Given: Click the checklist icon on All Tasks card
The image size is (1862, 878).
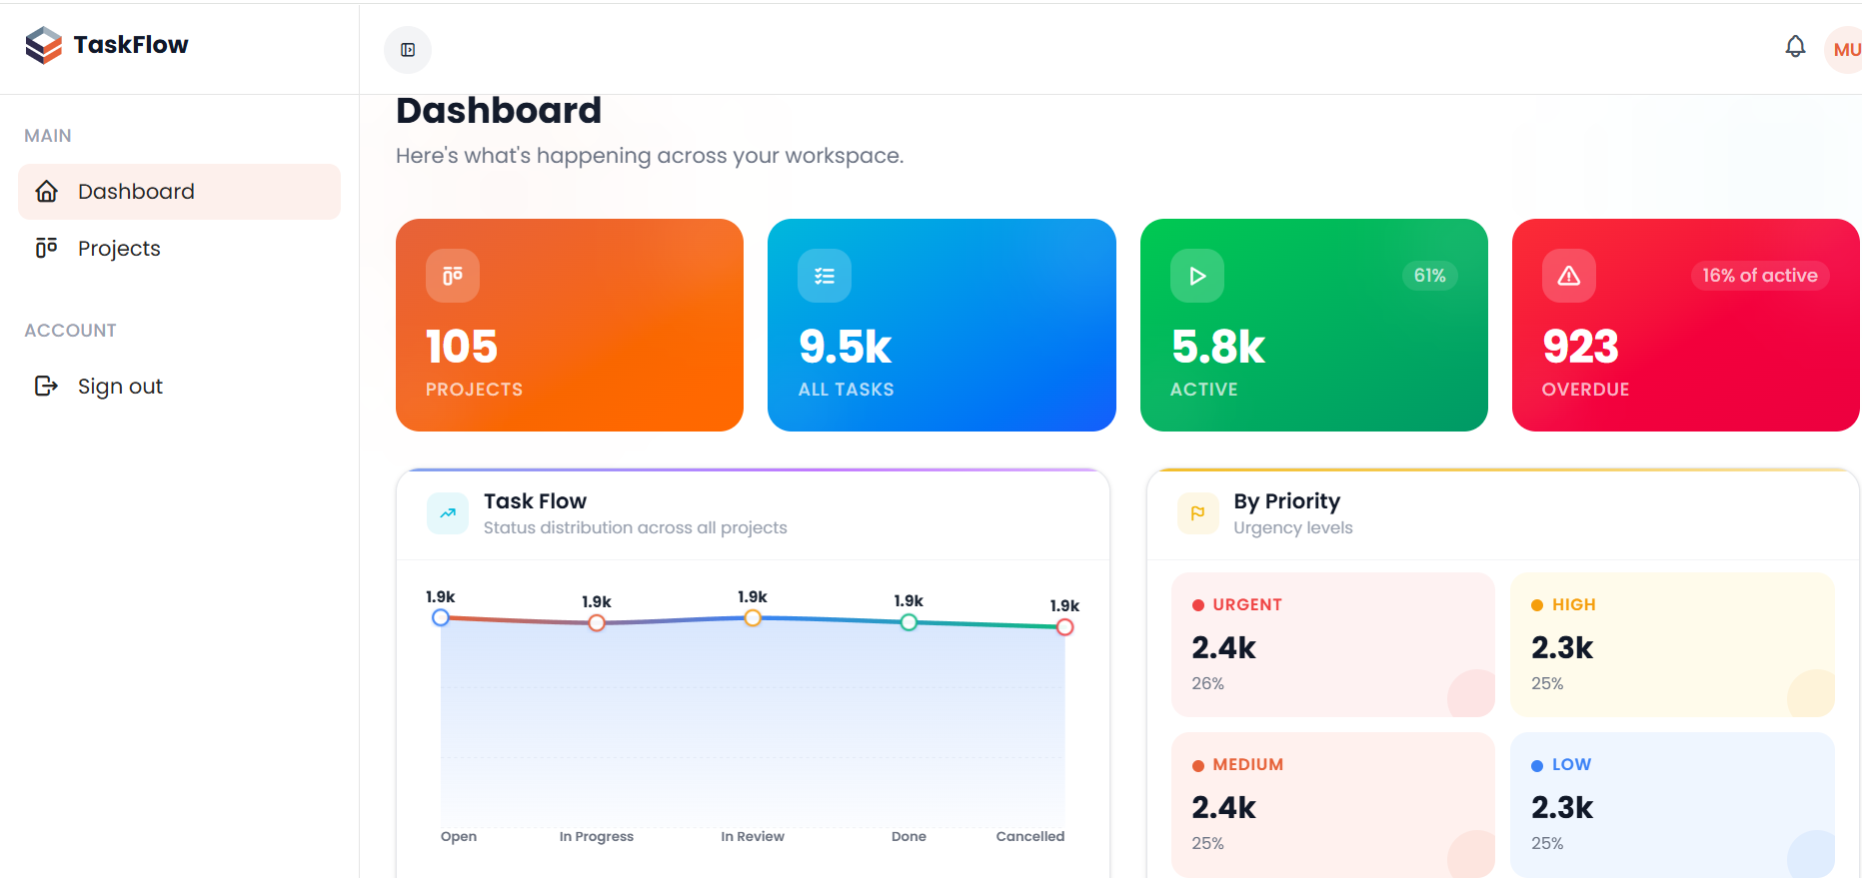Looking at the screenshot, I should (825, 276).
